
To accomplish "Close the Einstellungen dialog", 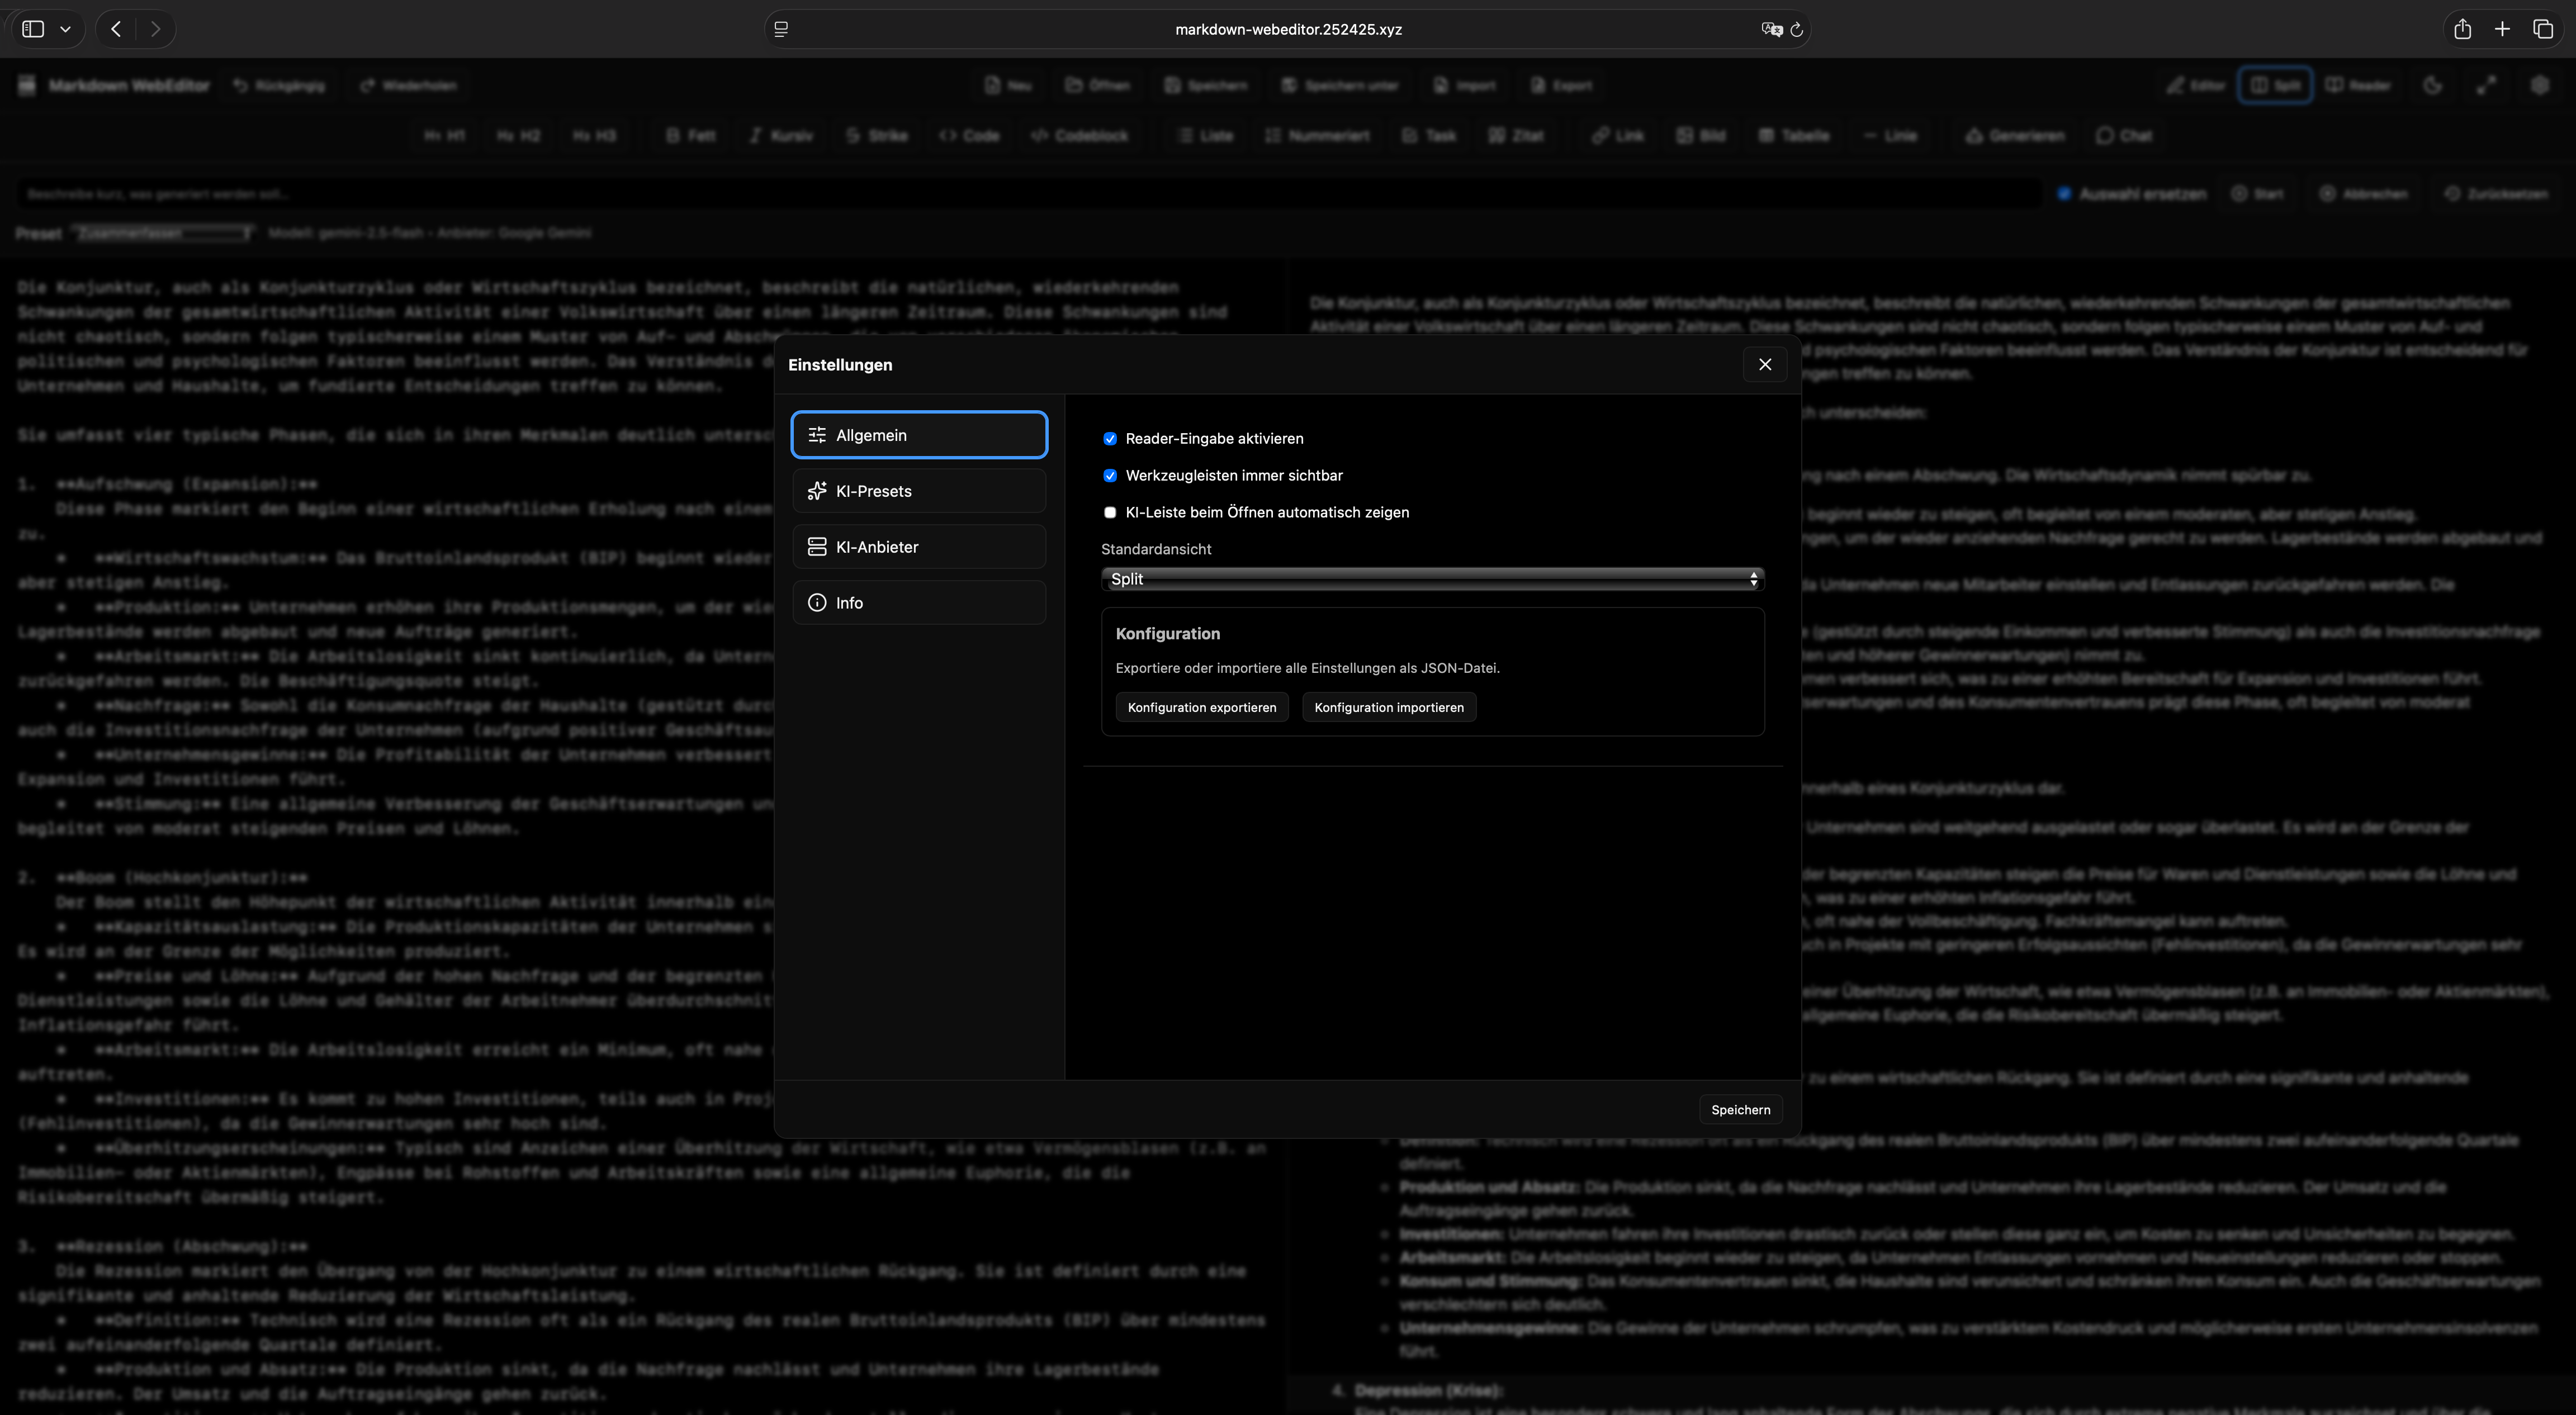I will (x=1765, y=364).
